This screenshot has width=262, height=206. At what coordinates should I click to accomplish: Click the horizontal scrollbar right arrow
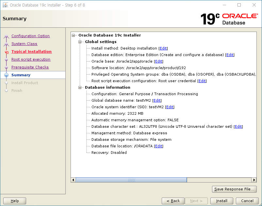click(x=254, y=180)
